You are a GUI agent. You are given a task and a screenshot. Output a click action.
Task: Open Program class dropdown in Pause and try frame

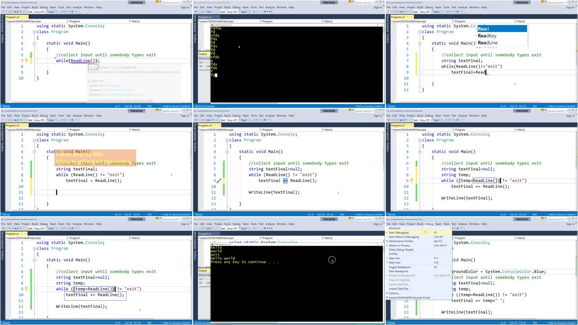(98, 130)
